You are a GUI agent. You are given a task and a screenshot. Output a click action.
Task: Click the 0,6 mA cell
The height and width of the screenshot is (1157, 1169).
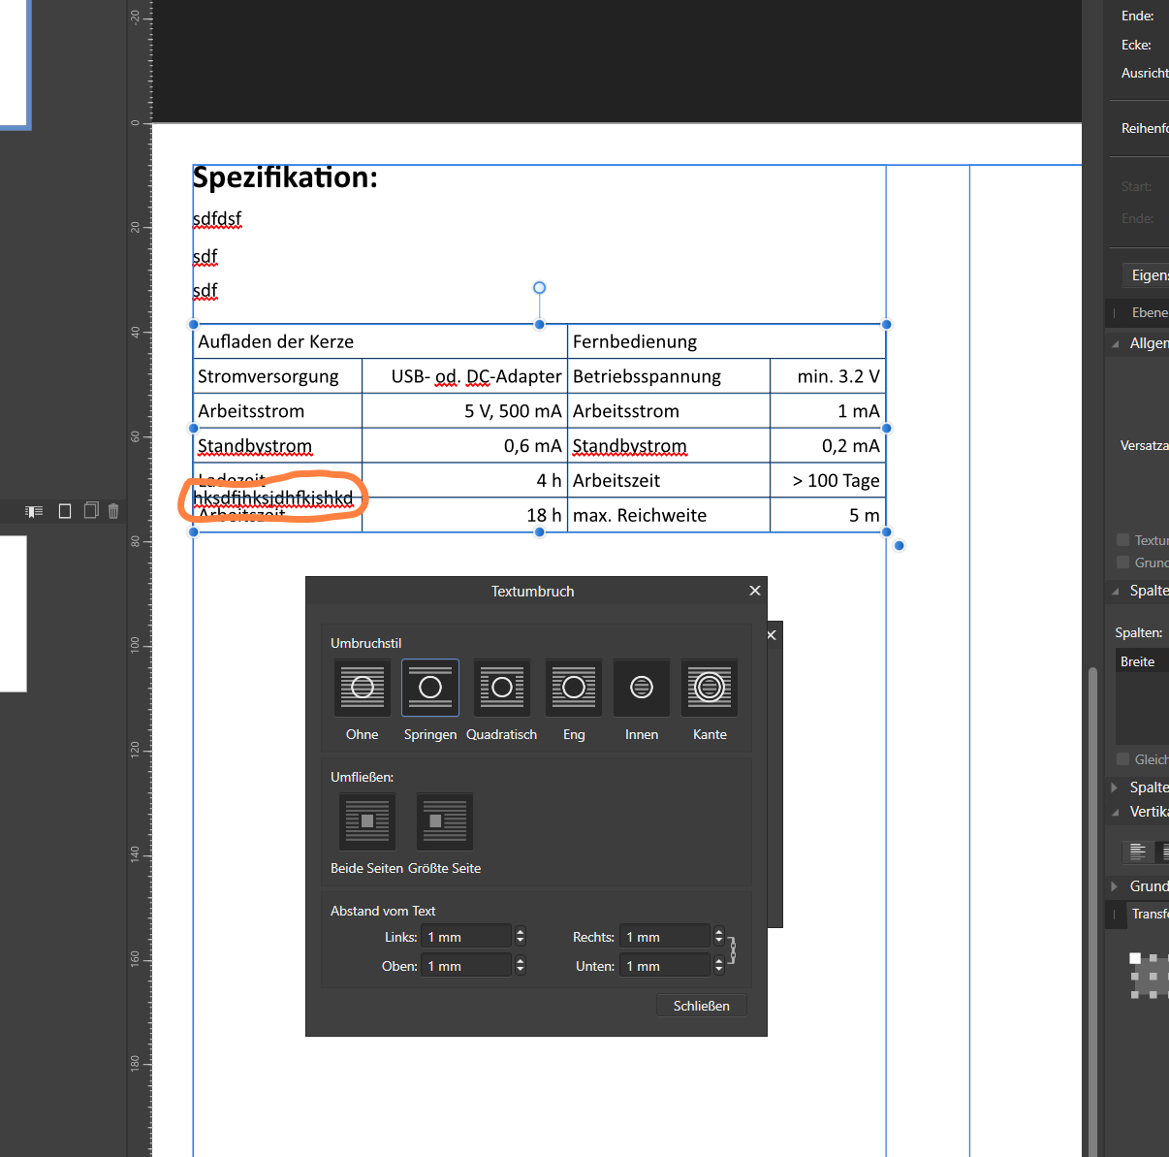[x=464, y=446]
